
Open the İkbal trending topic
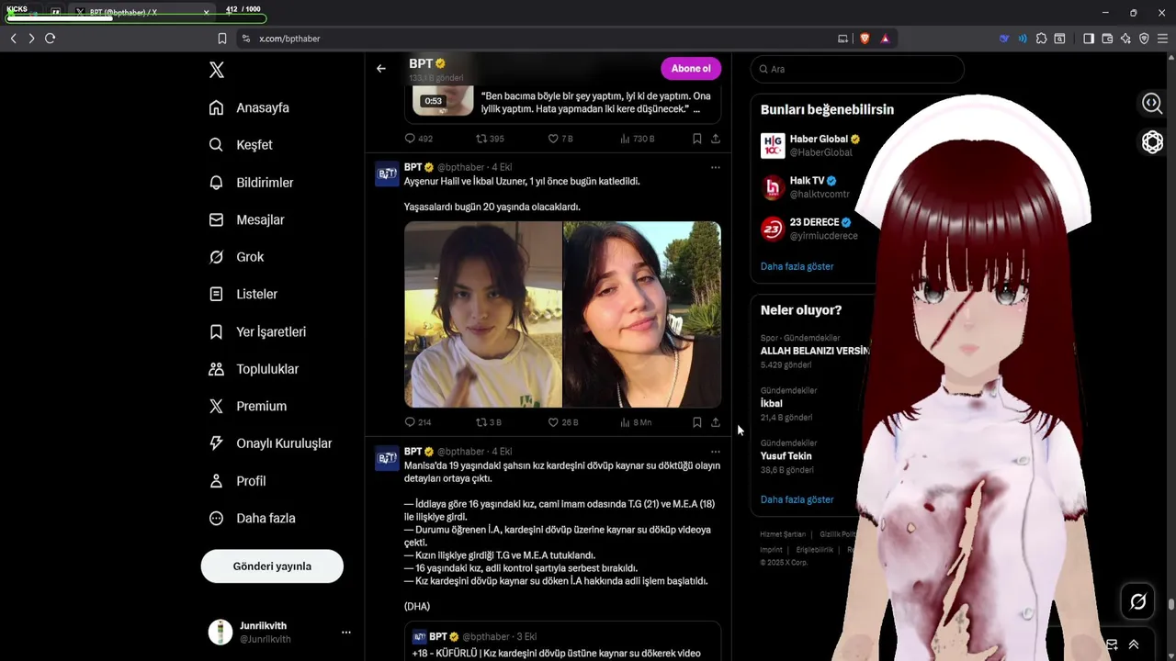[x=788, y=404]
